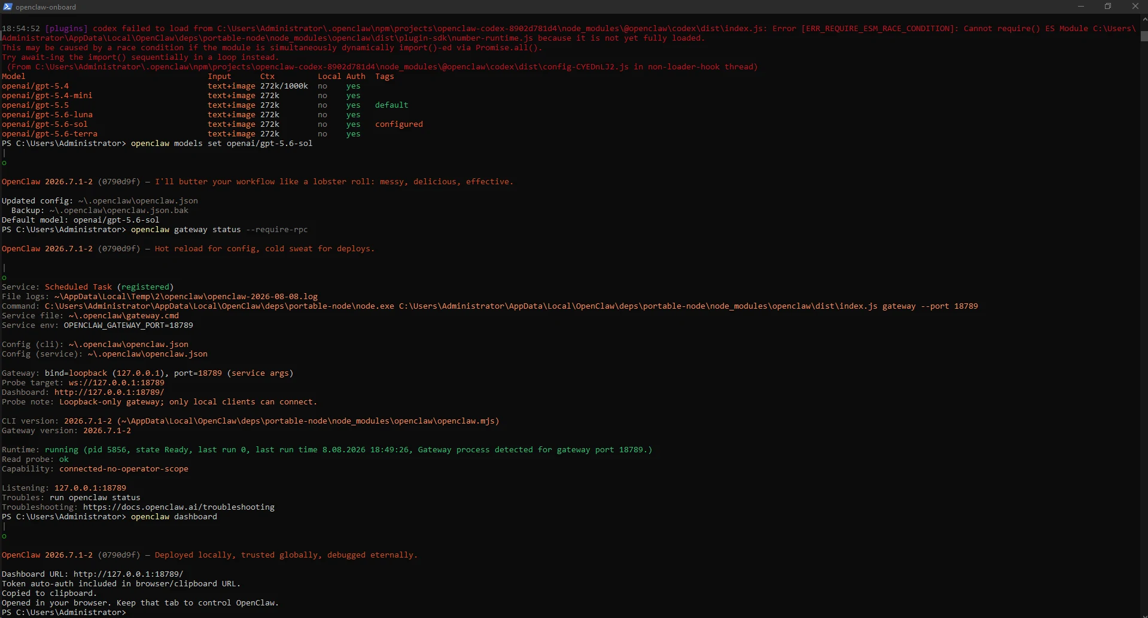Click the 'default' tag text
This screenshot has width=1148, height=618.
coord(392,105)
